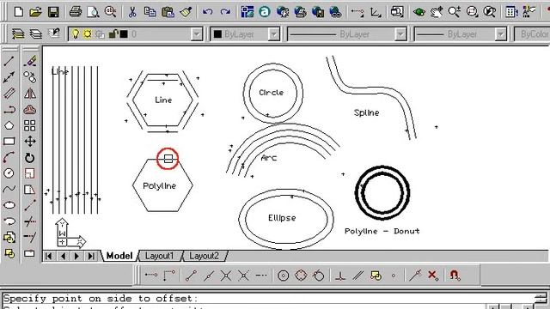Click the Match Properties paintbrush icon
This screenshot has width=550, height=309.
point(186,12)
